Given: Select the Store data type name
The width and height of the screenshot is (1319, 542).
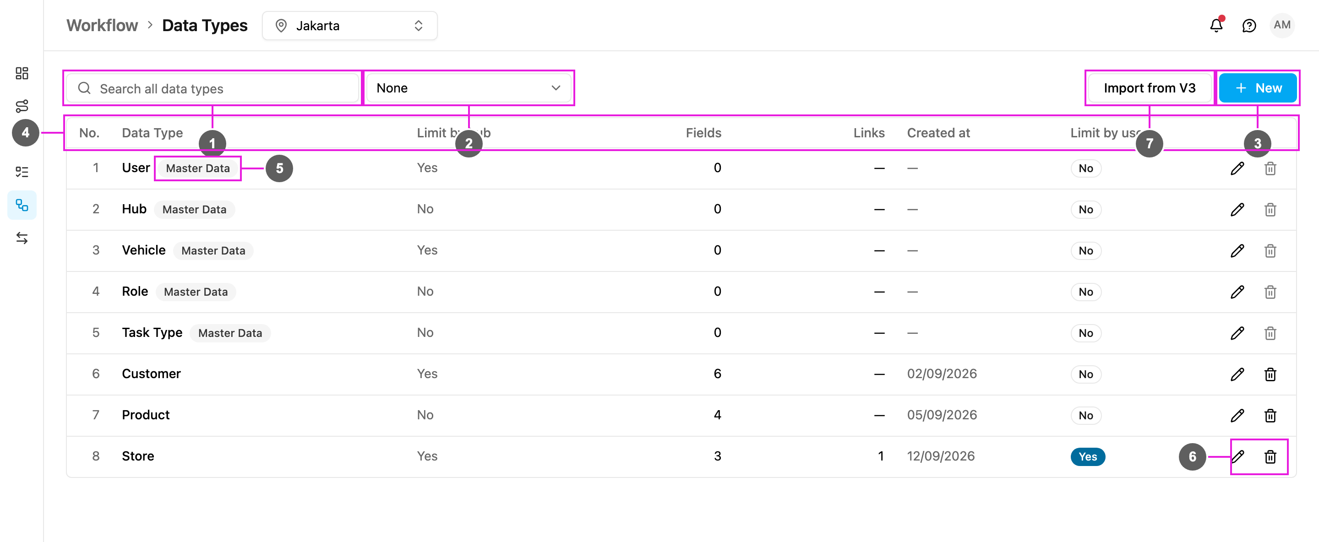Looking at the screenshot, I should point(138,456).
